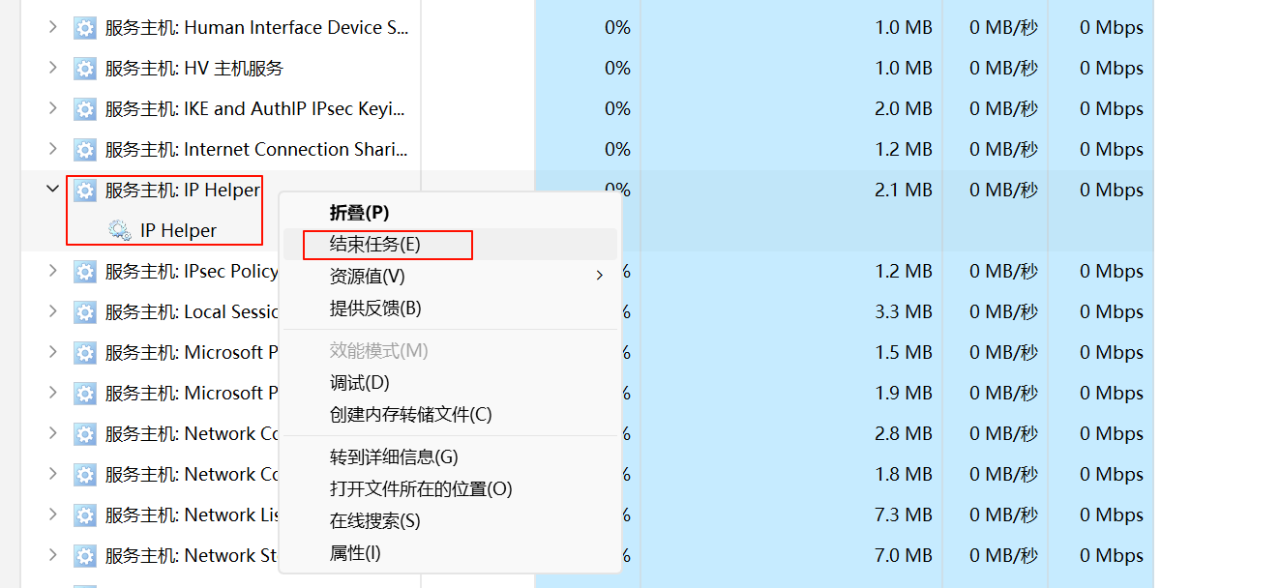Select the Human Interface Device service host icon
This screenshot has height=588, width=1280.
pyautogui.click(x=85, y=27)
